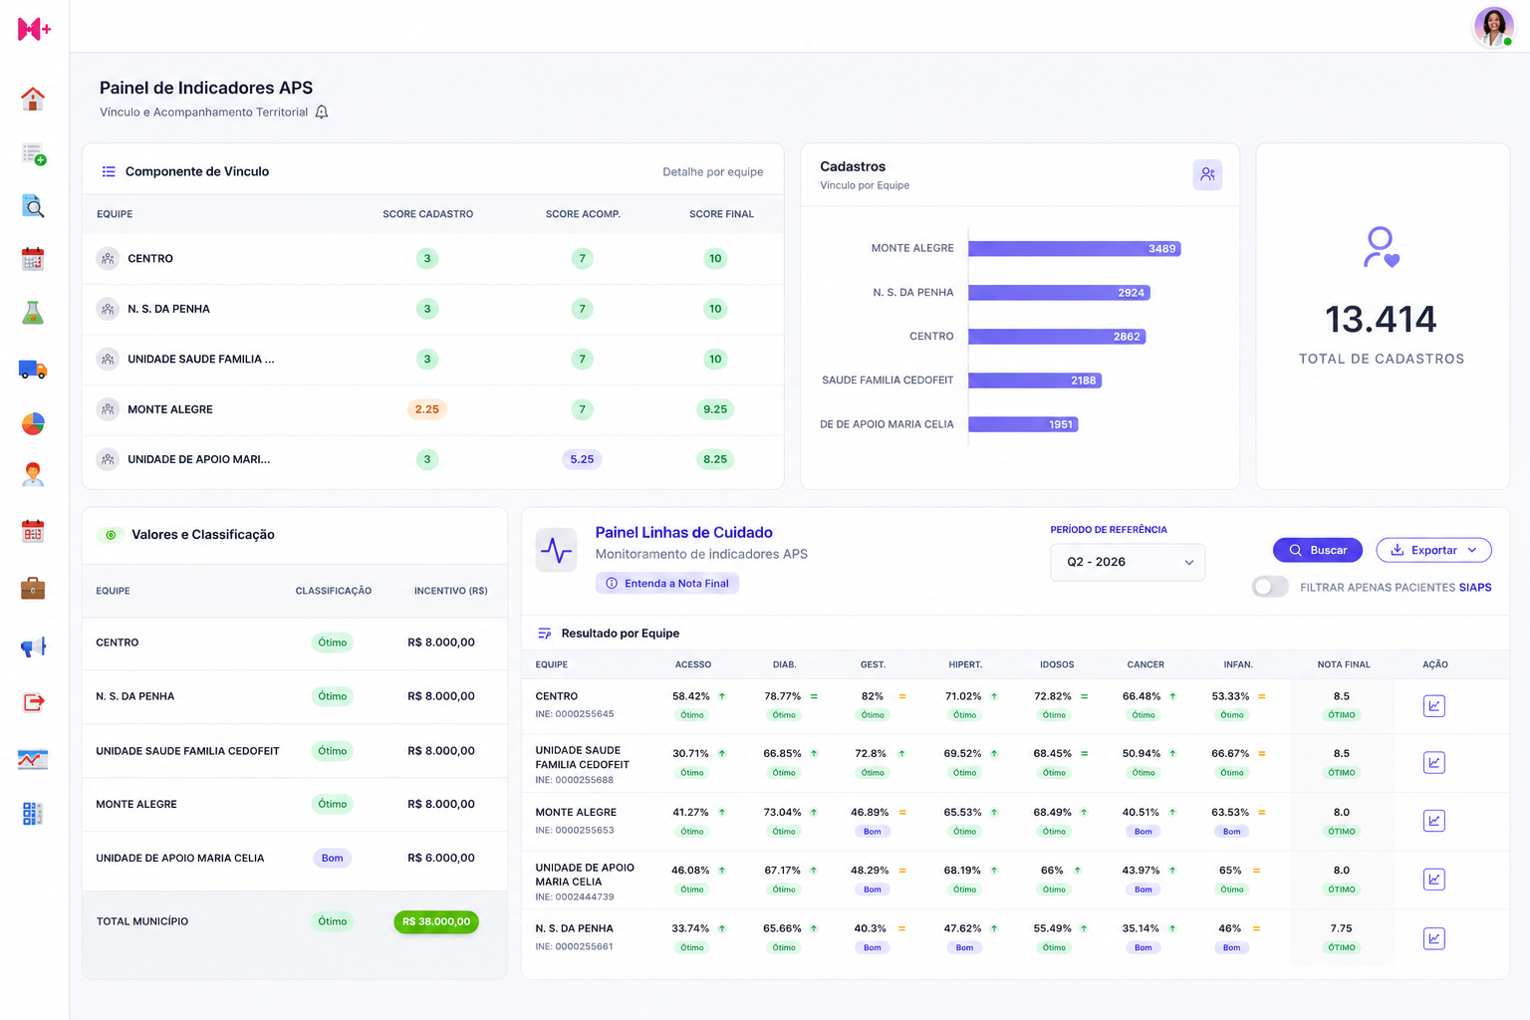The width and height of the screenshot is (1530, 1020).
Task: Open the delivery truck sidebar icon
Action: pyautogui.click(x=33, y=370)
